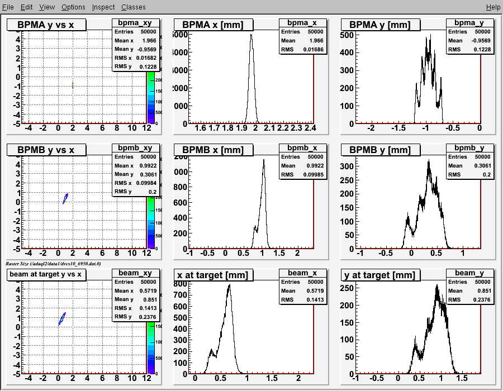503x391 pixels.
Task: Click the bpmb_y stats box header
Action: [x=469, y=148]
